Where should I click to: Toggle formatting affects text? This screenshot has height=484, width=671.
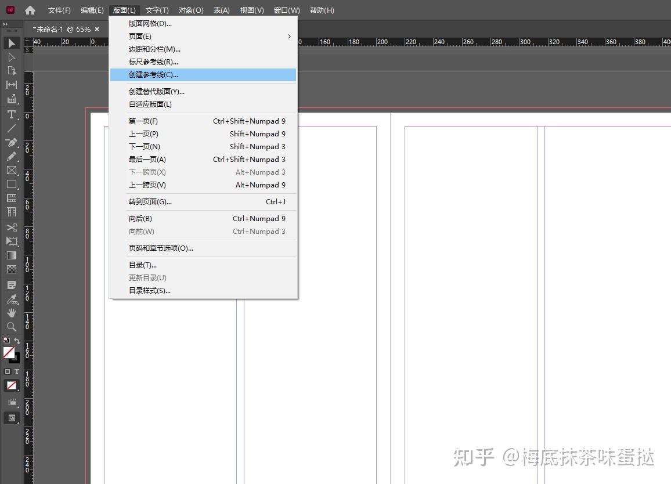[x=18, y=370]
